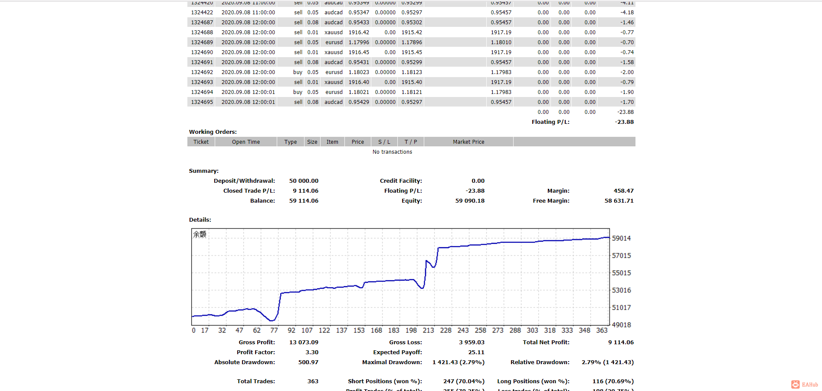Screen dimensions: 822x391
Task: Click the Working Orders heading
Action: click(213, 132)
